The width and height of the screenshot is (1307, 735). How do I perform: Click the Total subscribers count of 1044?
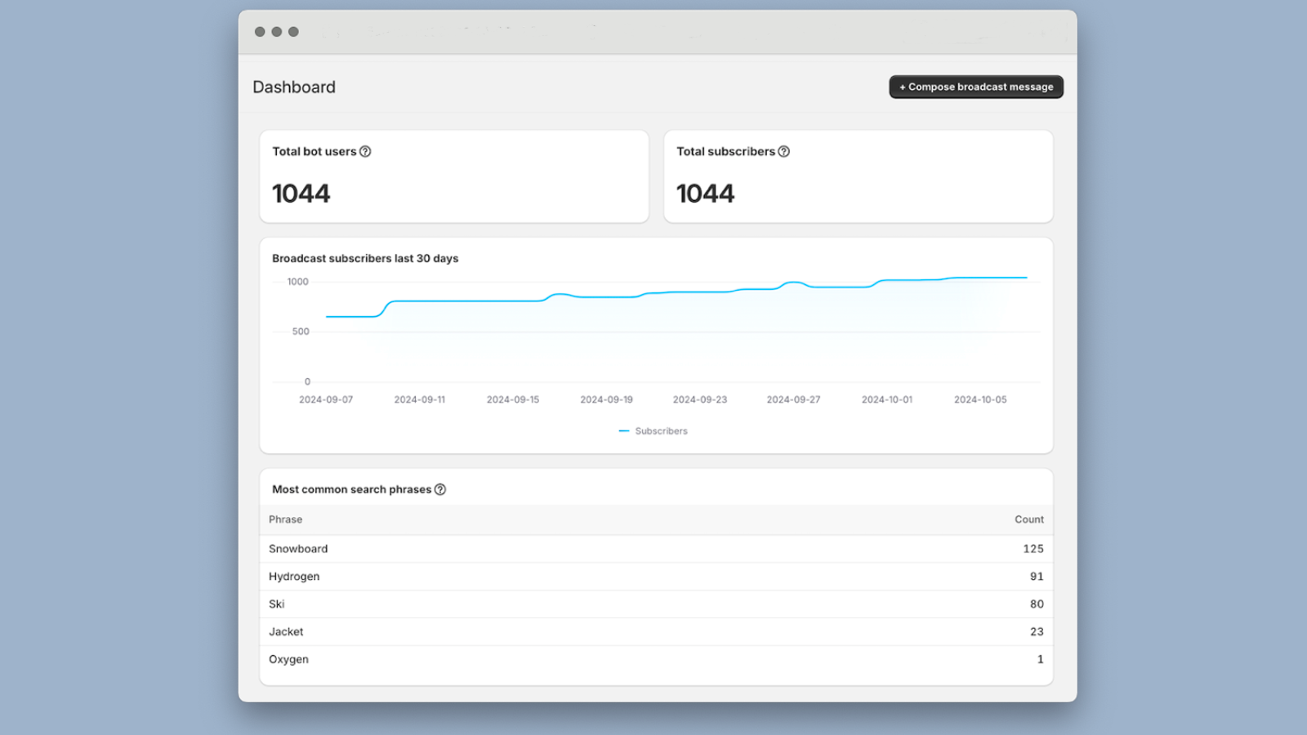(705, 193)
